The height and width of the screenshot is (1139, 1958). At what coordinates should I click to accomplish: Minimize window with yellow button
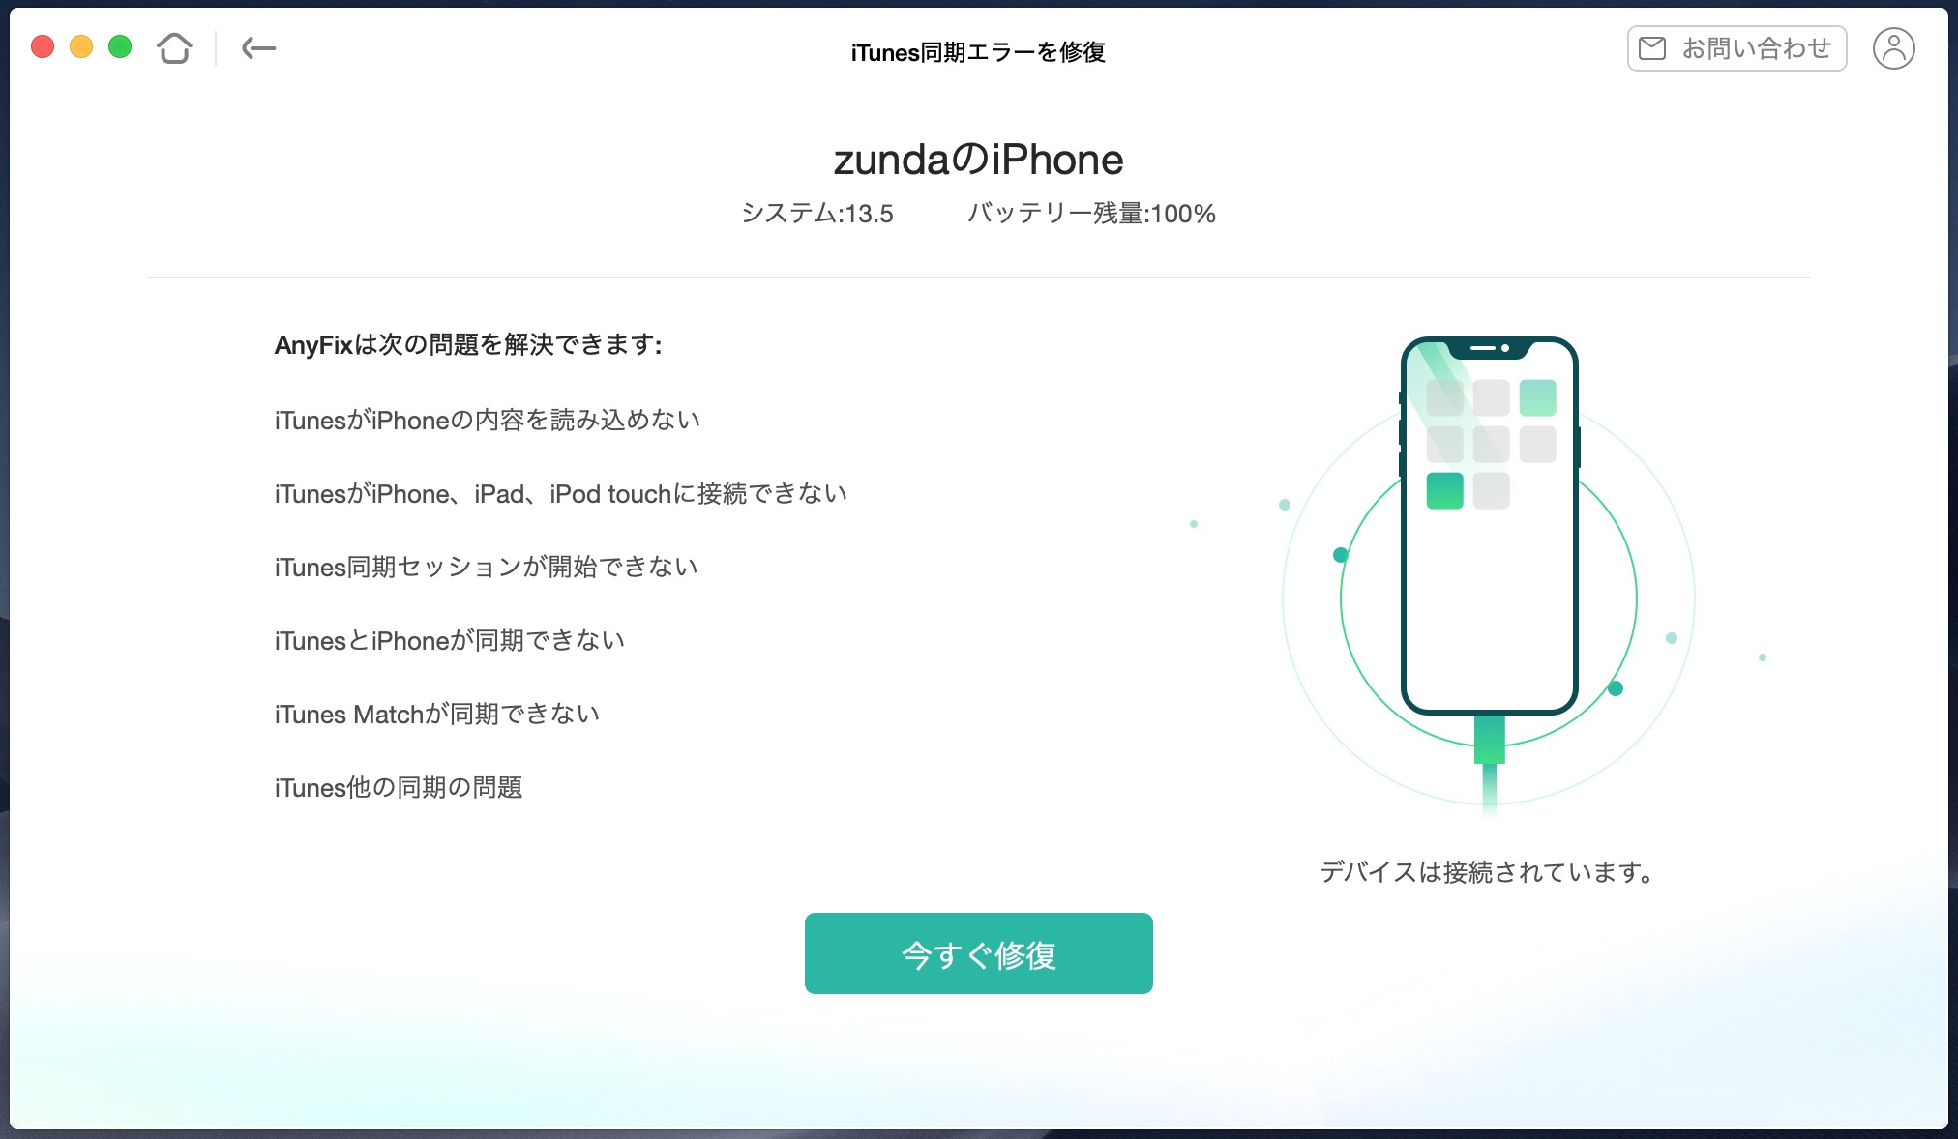(81, 46)
